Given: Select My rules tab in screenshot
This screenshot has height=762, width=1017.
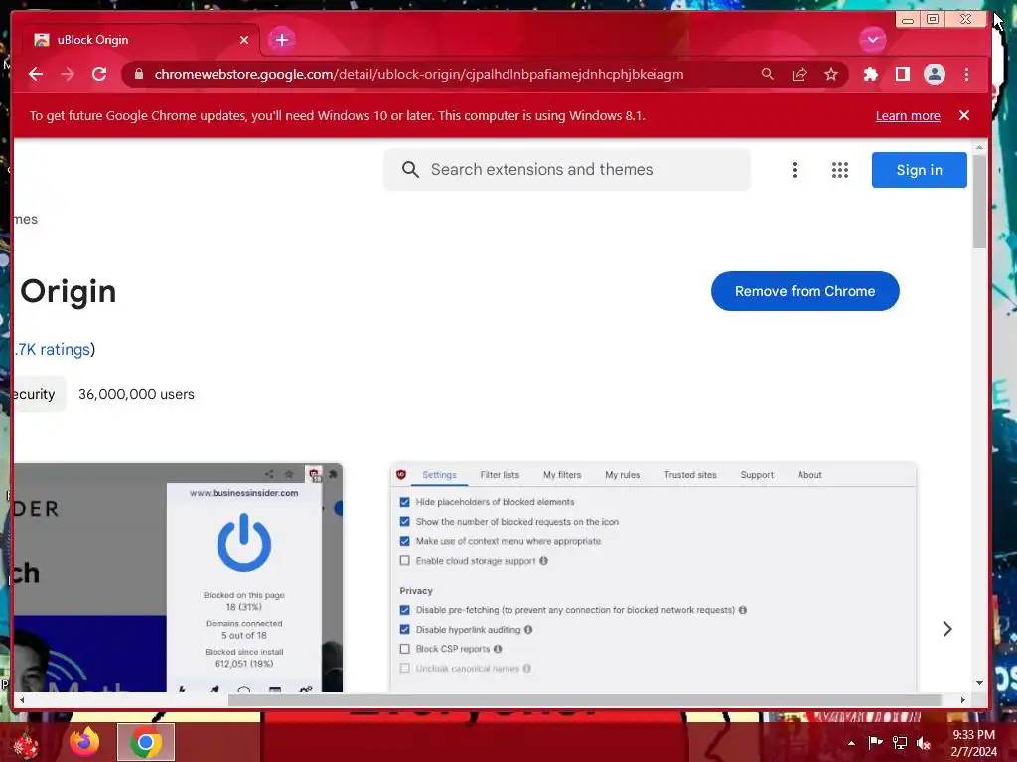Looking at the screenshot, I should tap(622, 475).
